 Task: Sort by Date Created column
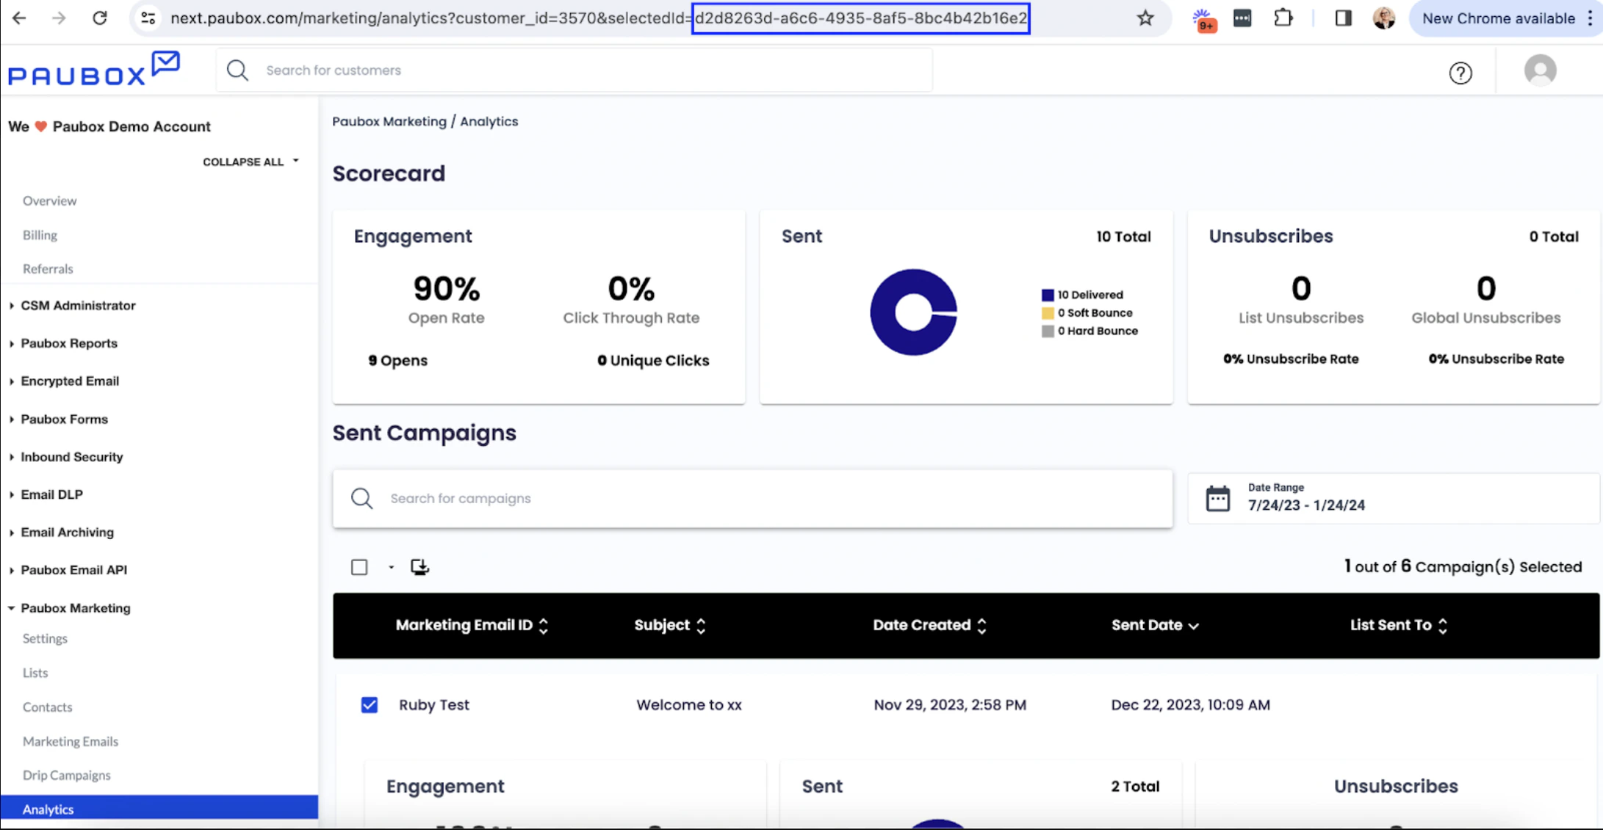point(929,625)
